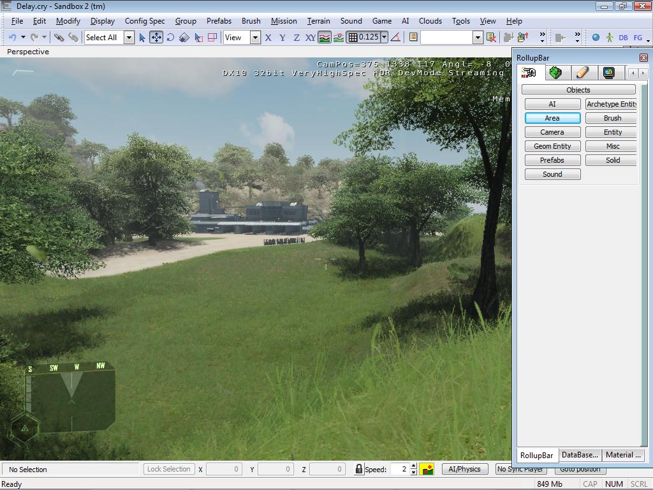The height and width of the screenshot is (490, 653).
Task: Open the Tools menu
Action: tap(461, 21)
